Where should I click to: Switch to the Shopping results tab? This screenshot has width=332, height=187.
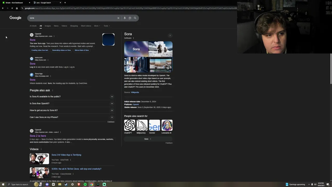coord(74,26)
